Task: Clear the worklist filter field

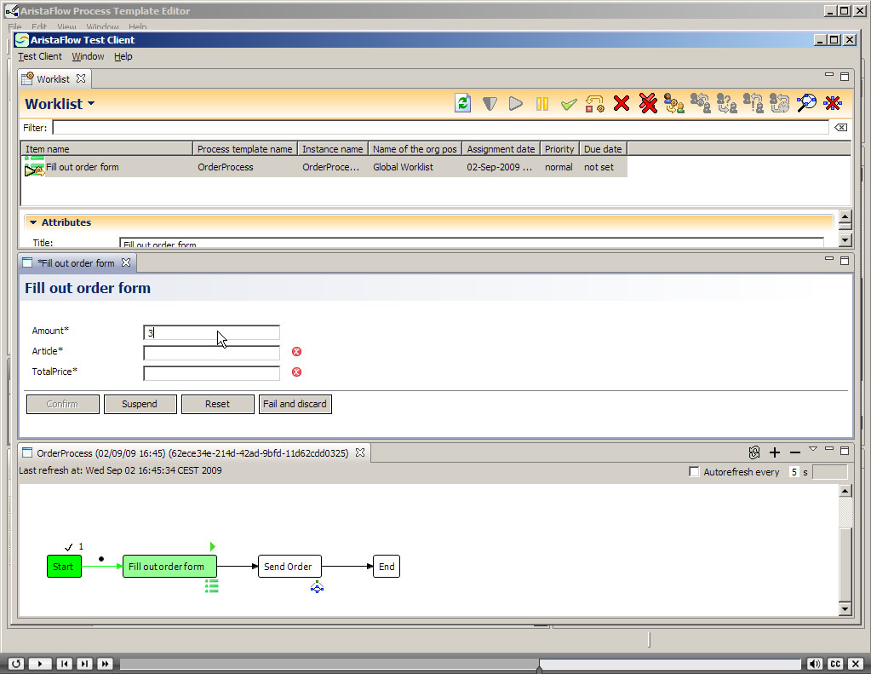Action: [x=840, y=127]
